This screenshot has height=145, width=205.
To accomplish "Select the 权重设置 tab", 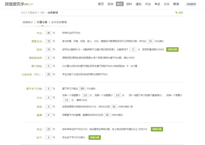I will coord(42,22).
